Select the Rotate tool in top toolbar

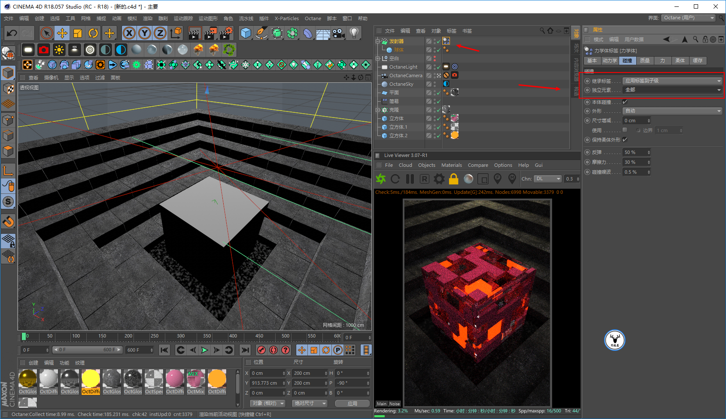pos(93,33)
